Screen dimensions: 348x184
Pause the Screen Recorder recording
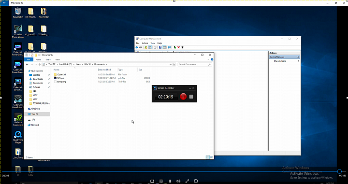[183, 97]
